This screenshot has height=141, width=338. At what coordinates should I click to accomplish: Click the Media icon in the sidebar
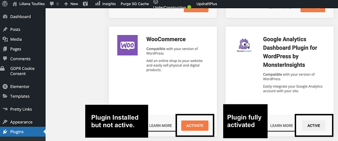pos(5,39)
